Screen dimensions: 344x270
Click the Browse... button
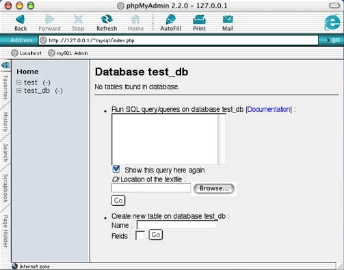[214, 188]
